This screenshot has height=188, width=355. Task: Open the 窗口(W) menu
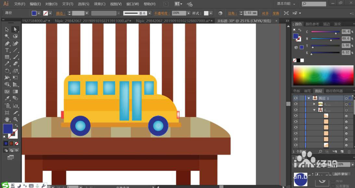tap(133, 4)
